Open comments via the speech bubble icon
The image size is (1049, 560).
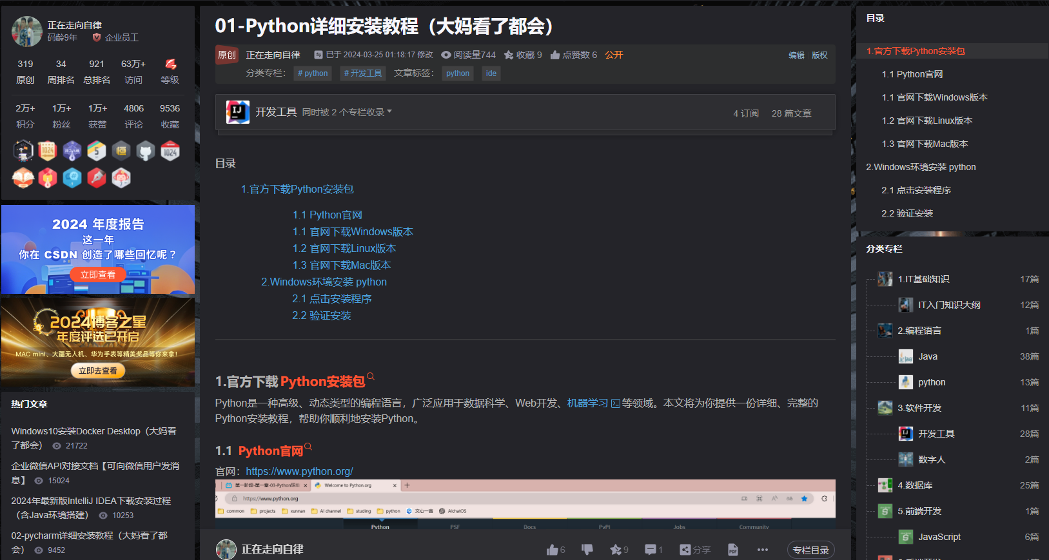[x=651, y=550]
